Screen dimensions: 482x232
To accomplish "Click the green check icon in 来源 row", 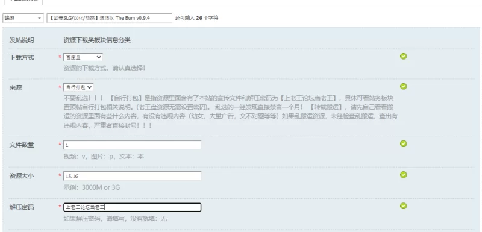I will pos(403,86).
